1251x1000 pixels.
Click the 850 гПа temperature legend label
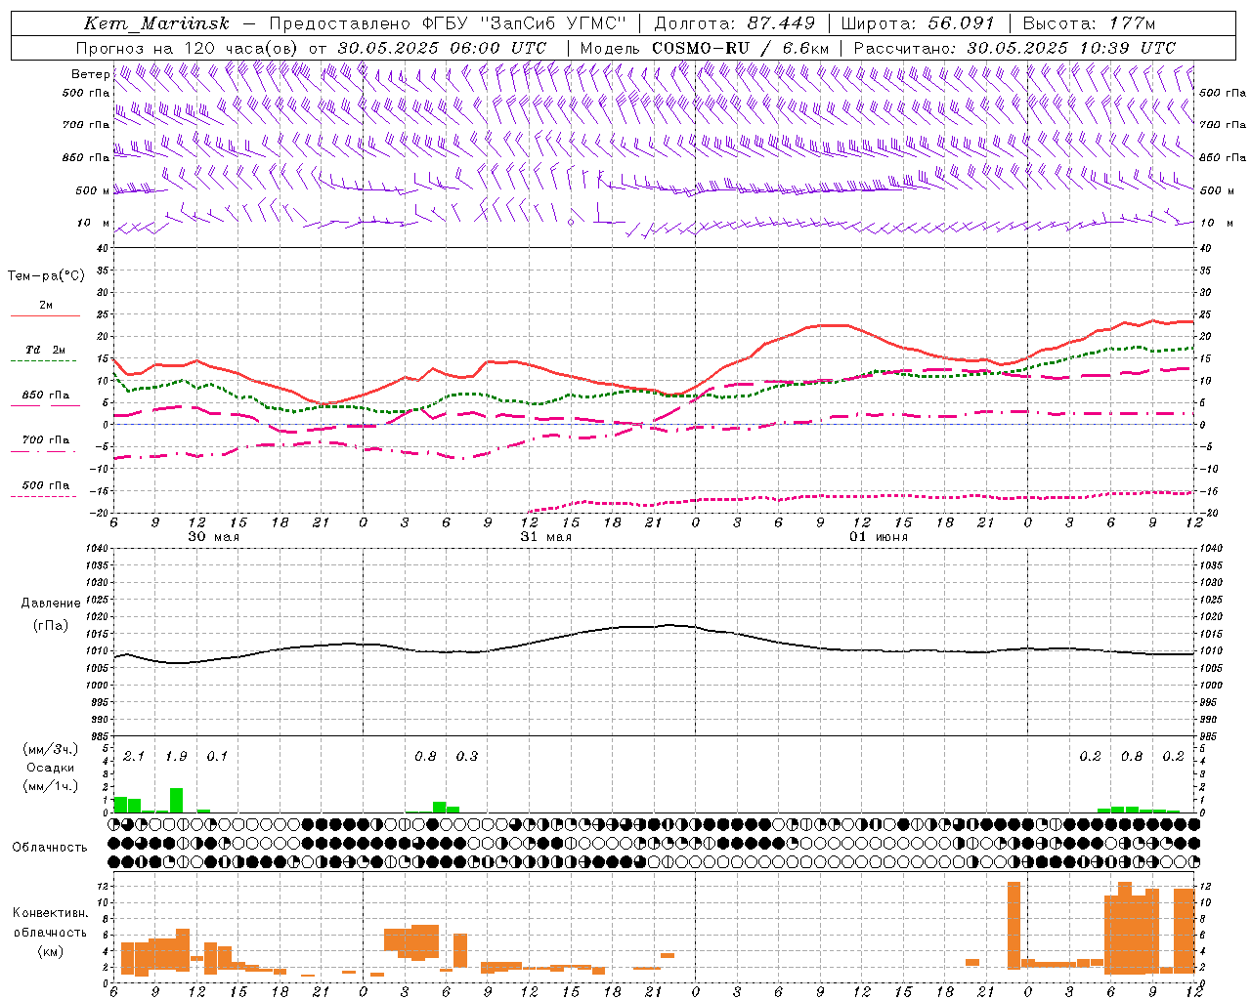(46, 395)
